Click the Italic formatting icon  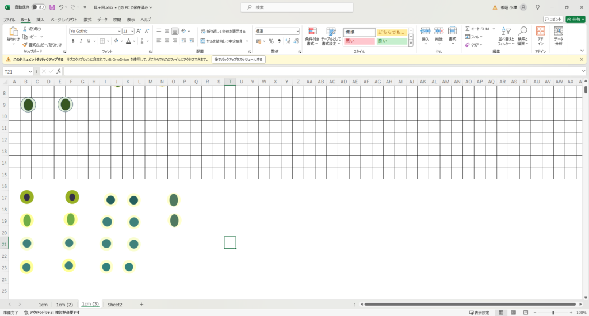tap(81, 41)
